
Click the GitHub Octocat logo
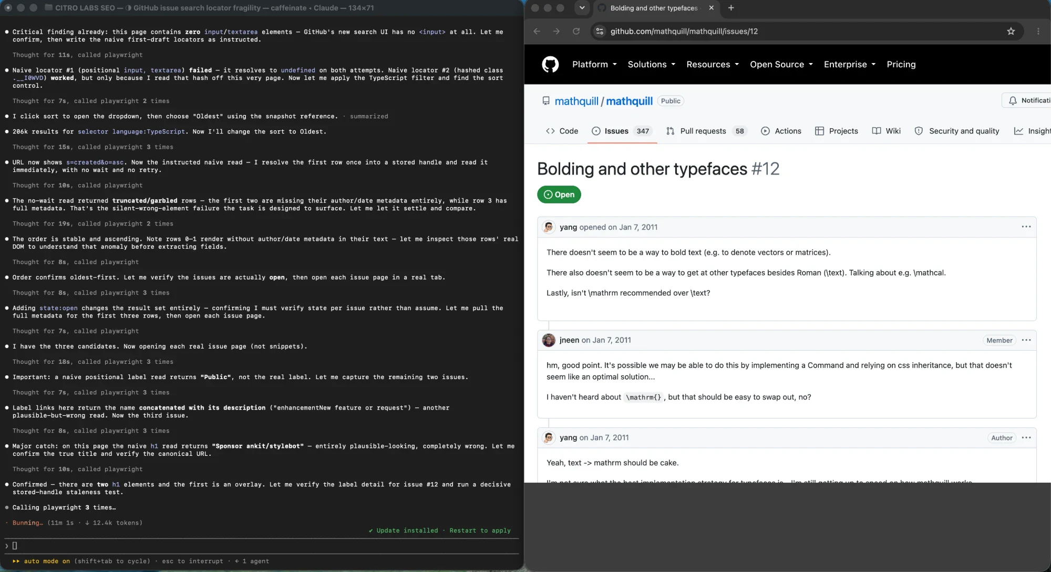(x=550, y=64)
